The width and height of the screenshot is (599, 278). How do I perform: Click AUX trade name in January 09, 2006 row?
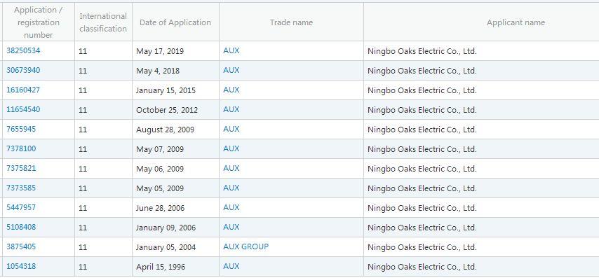231,227
